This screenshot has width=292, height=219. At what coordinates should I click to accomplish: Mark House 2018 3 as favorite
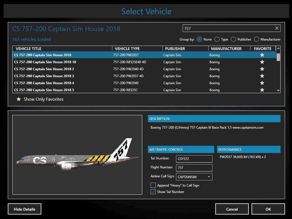pos(262,76)
